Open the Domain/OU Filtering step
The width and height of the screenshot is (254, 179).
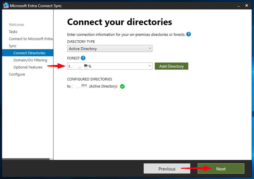click(x=30, y=60)
